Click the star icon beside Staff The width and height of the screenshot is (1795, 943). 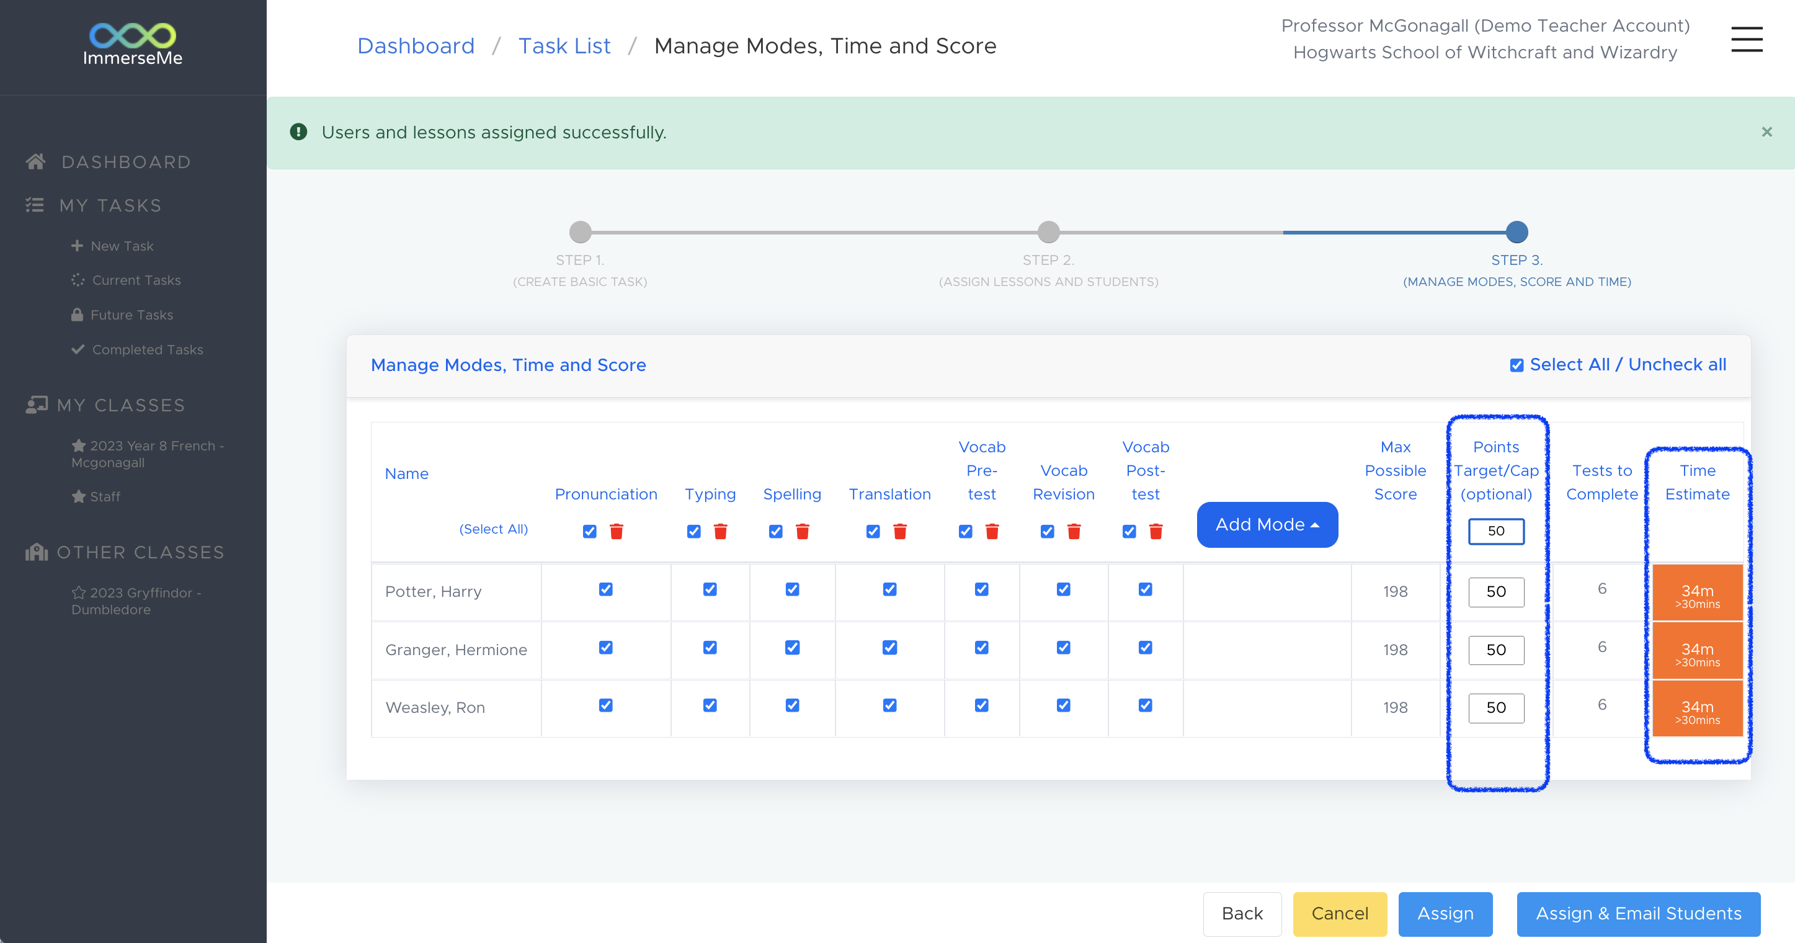point(79,496)
